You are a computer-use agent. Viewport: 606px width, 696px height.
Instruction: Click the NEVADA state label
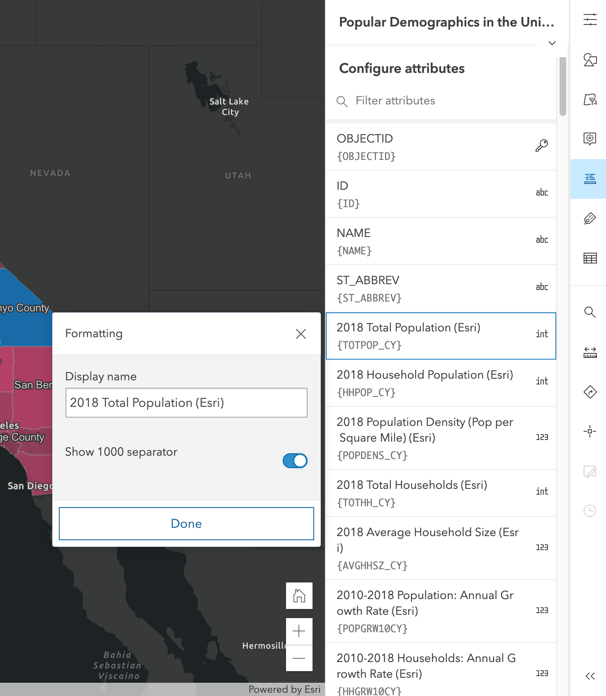(50, 173)
